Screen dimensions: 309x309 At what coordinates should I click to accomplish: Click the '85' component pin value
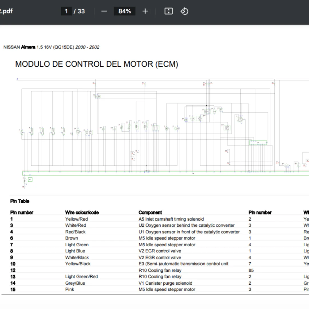click(x=251, y=270)
